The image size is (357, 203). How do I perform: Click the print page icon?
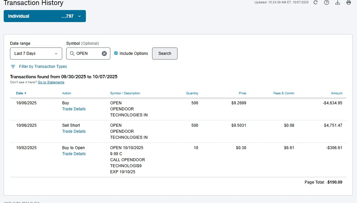pyautogui.click(x=349, y=2)
